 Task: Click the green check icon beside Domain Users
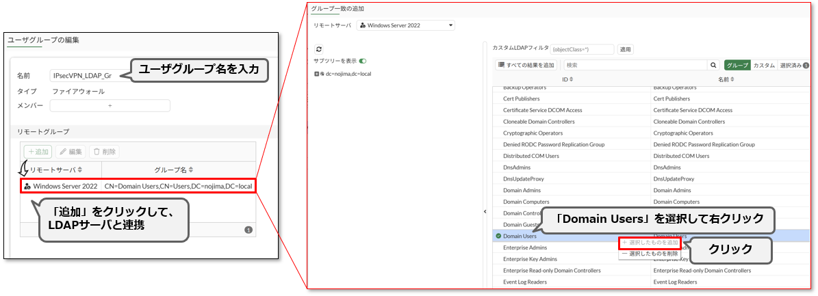tap(498, 236)
